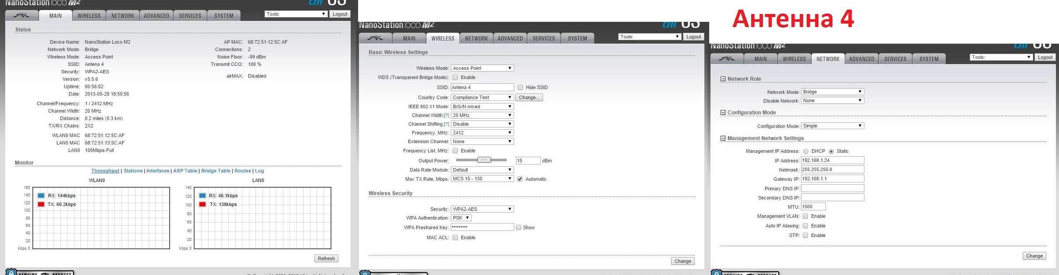Image resolution: width=1059 pixels, height=275 pixels.
Task: Switch to MAIN tab in Network panel
Action: 761,59
